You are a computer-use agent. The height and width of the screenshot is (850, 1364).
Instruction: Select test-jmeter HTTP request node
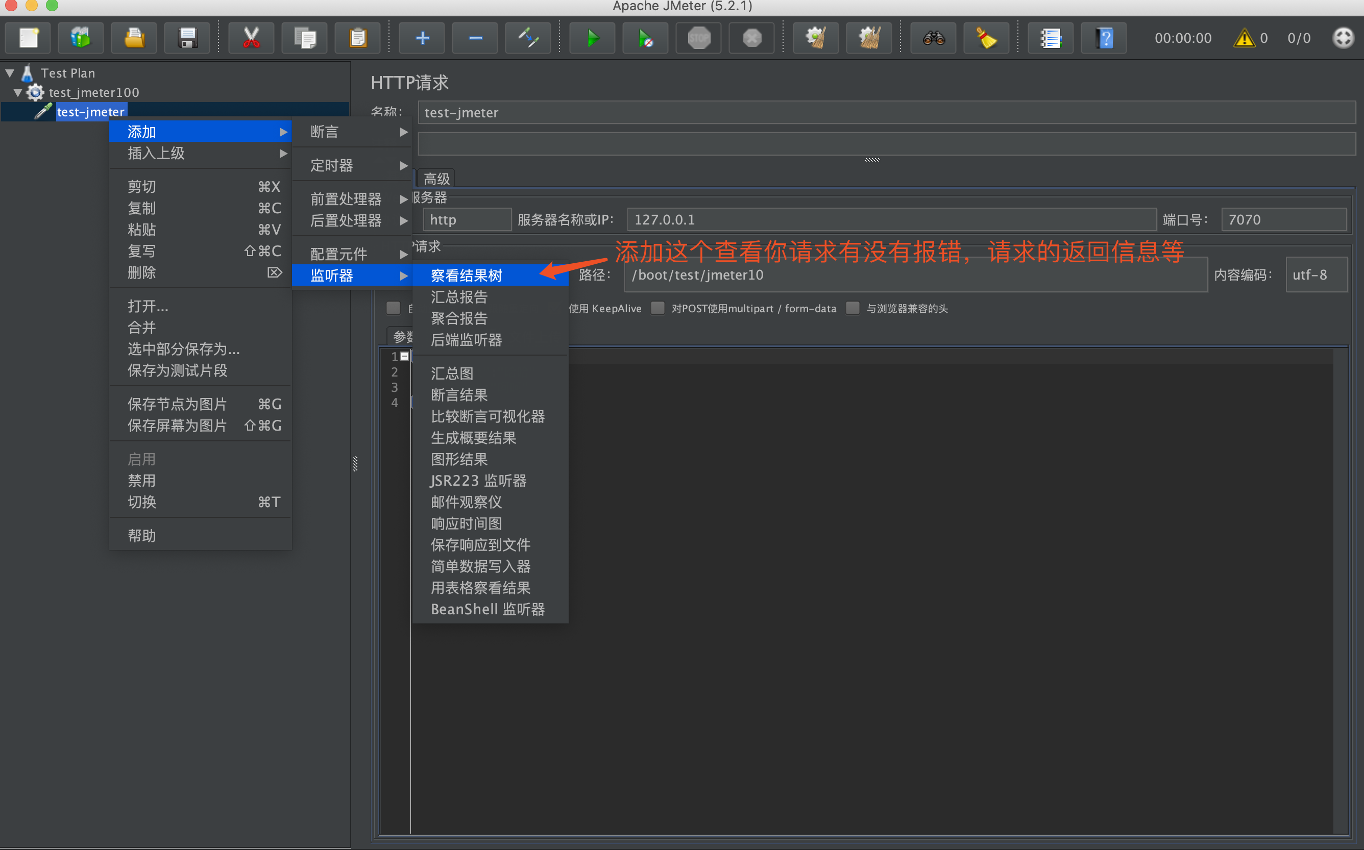tap(90, 112)
